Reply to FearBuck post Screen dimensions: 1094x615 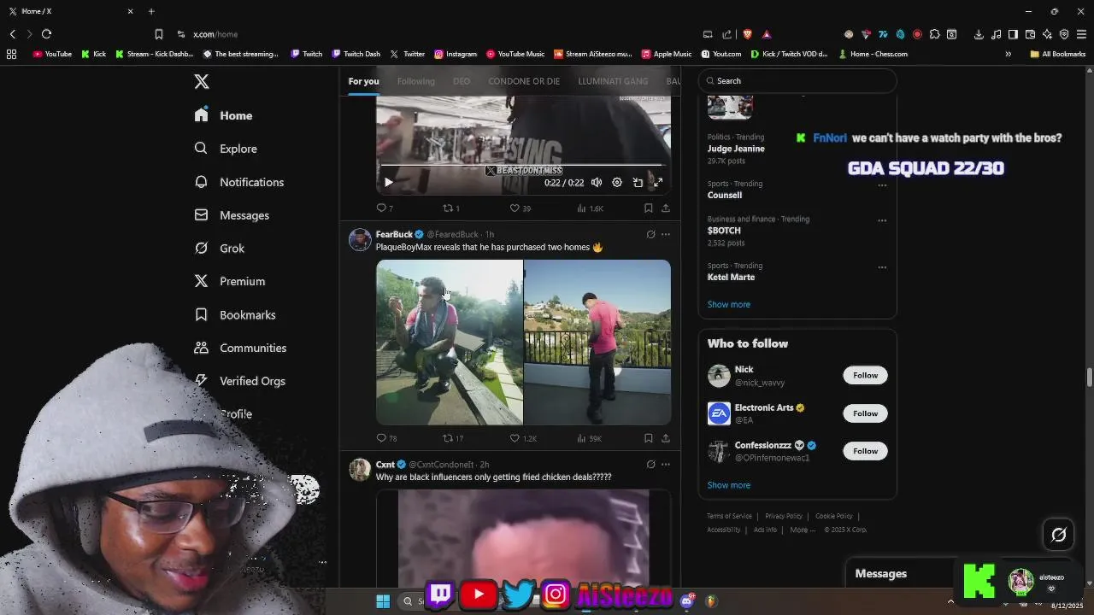[386, 438]
